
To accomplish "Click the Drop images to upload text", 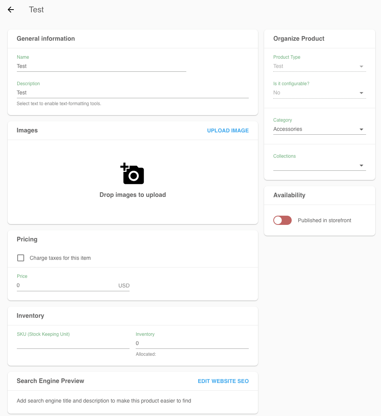I will click(133, 195).
